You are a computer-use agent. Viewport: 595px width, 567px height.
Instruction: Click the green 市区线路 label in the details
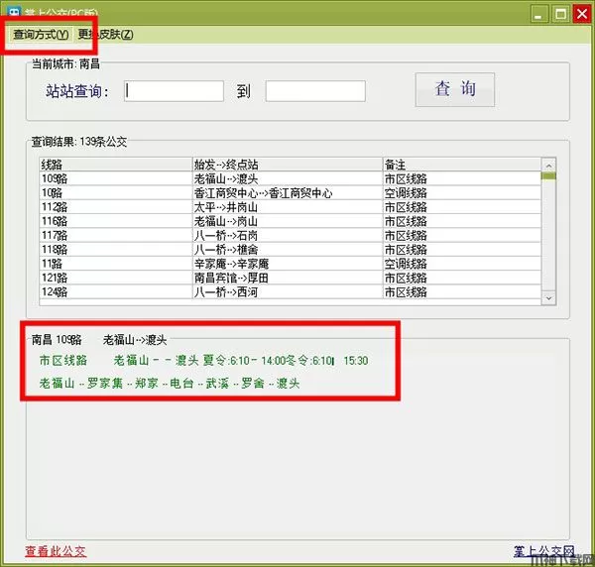pyautogui.click(x=63, y=360)
